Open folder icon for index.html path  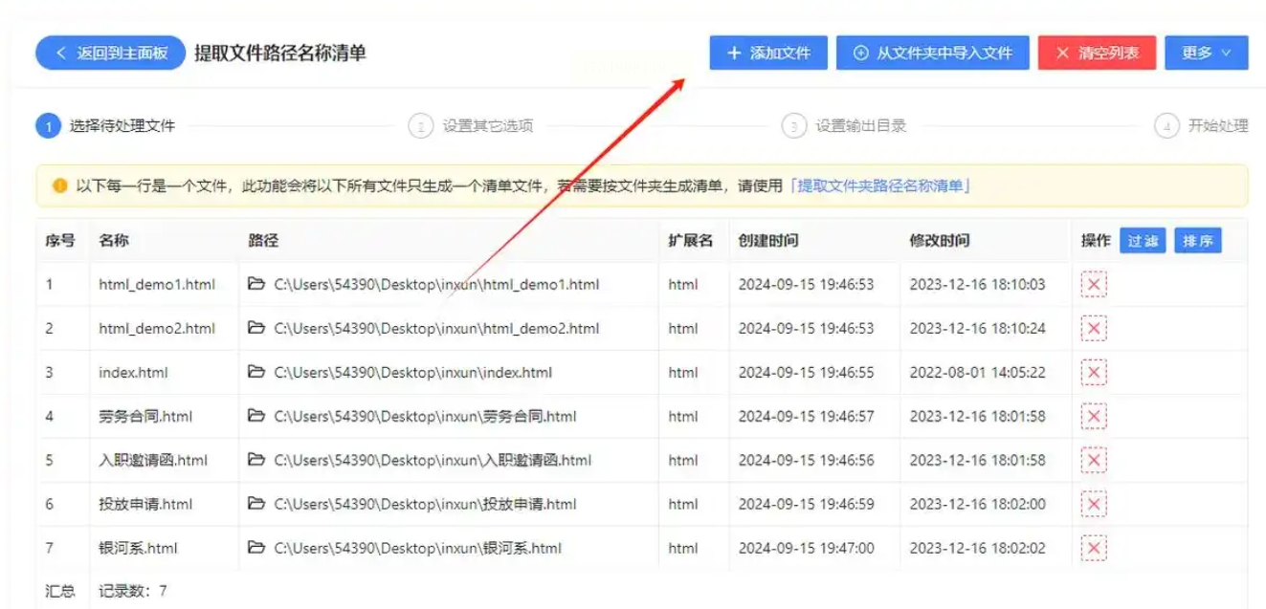(x=255, y=372)
